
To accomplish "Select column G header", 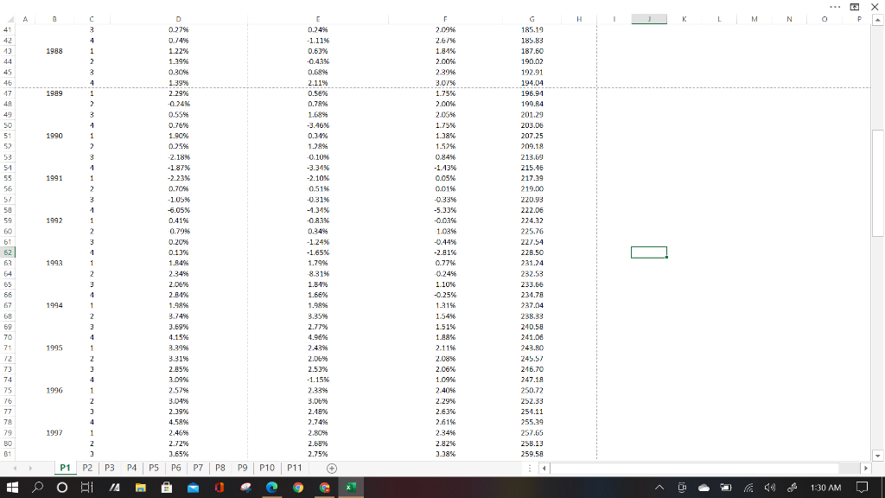I will coord(532,19).
